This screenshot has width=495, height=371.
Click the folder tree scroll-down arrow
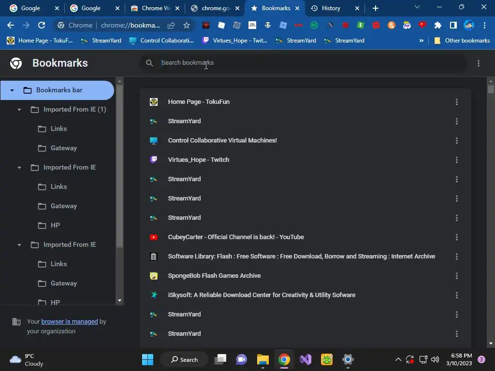(120, 300)
